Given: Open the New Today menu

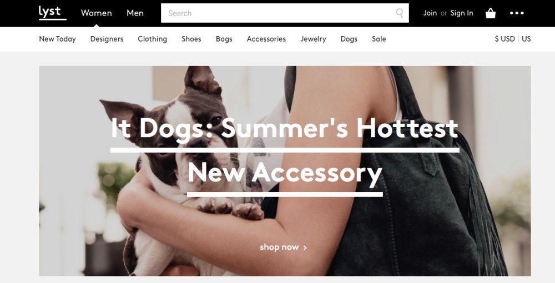Looking at the screenshot, I should coord(57,39).
